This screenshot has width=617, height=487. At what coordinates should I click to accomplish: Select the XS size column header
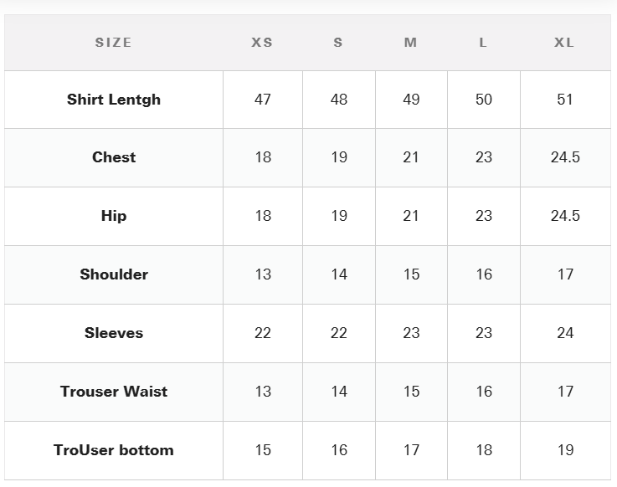(x=262, y=43)
